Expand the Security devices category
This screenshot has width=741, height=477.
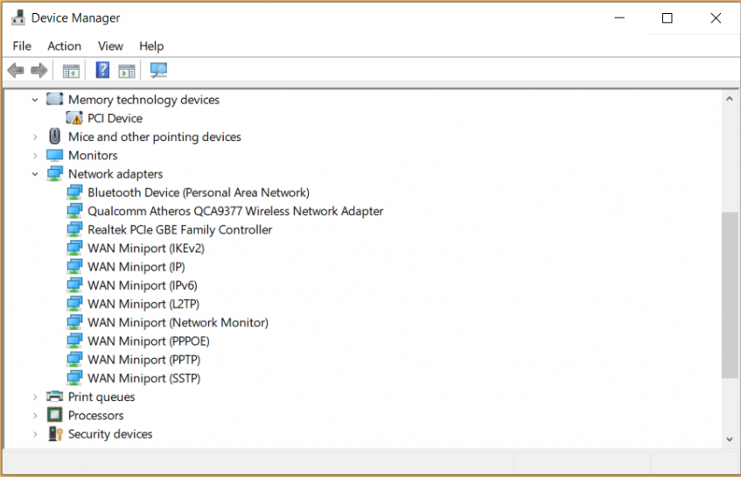(x=35, y=434)
